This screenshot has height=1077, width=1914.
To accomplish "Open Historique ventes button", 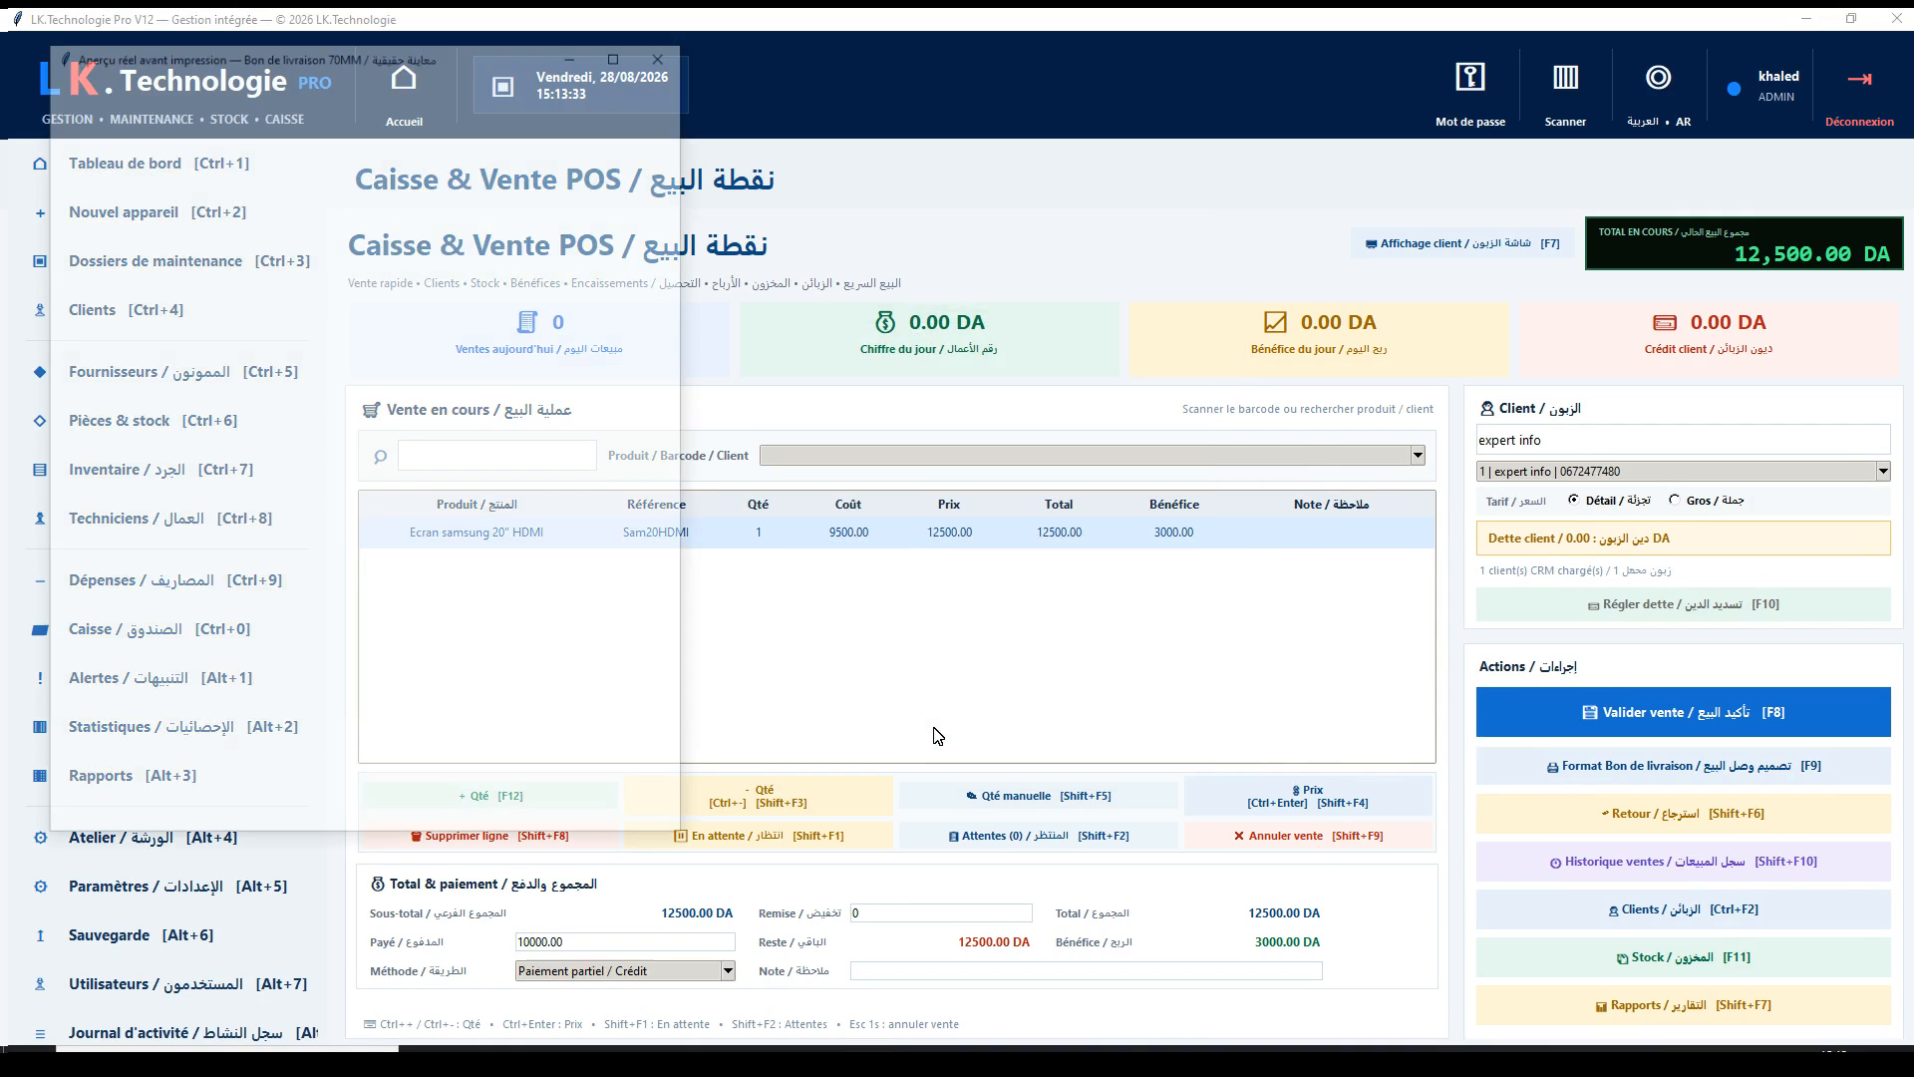I will click(1683, 862).
